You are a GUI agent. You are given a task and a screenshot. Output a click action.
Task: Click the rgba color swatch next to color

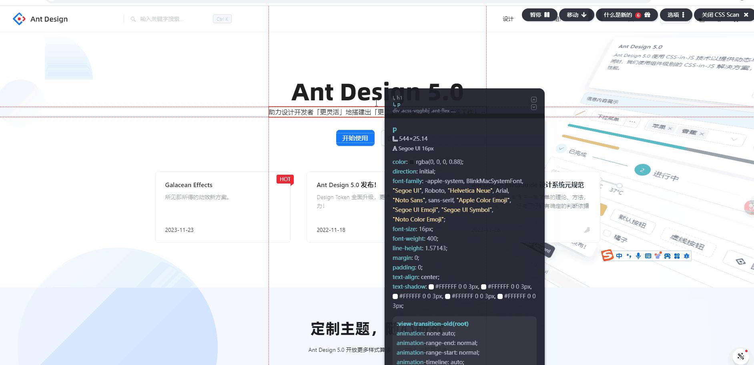click(411, 162)
